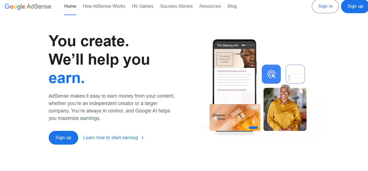Click the Beauty site phone screen header
Viewport: 368px width, 171px height.
click(x=234, y=45)
